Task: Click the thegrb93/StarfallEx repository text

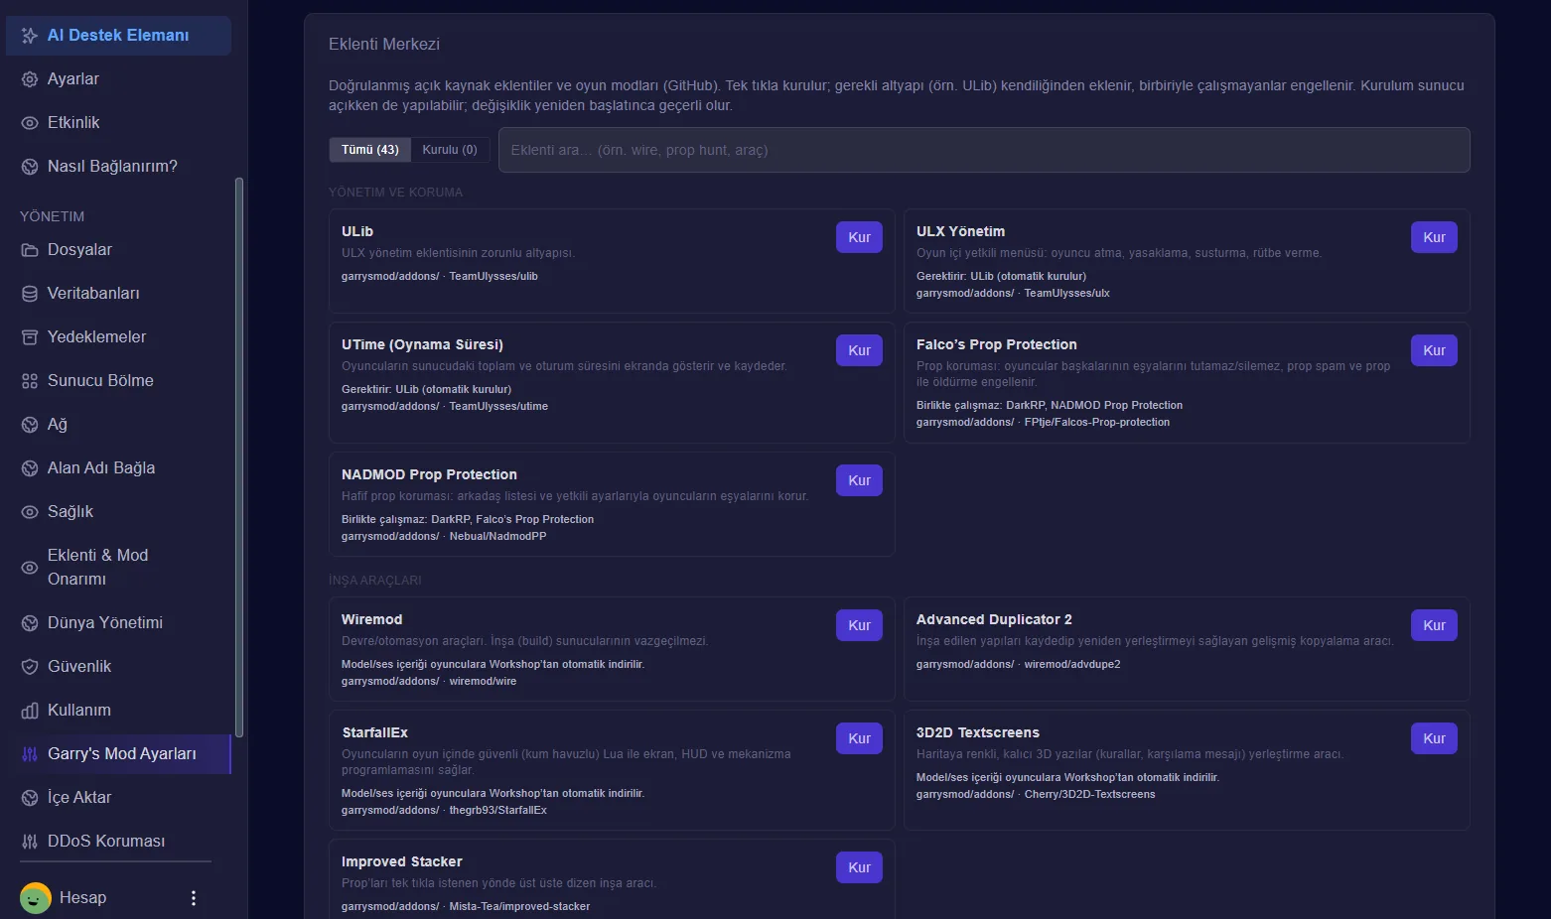Action: 497,810
